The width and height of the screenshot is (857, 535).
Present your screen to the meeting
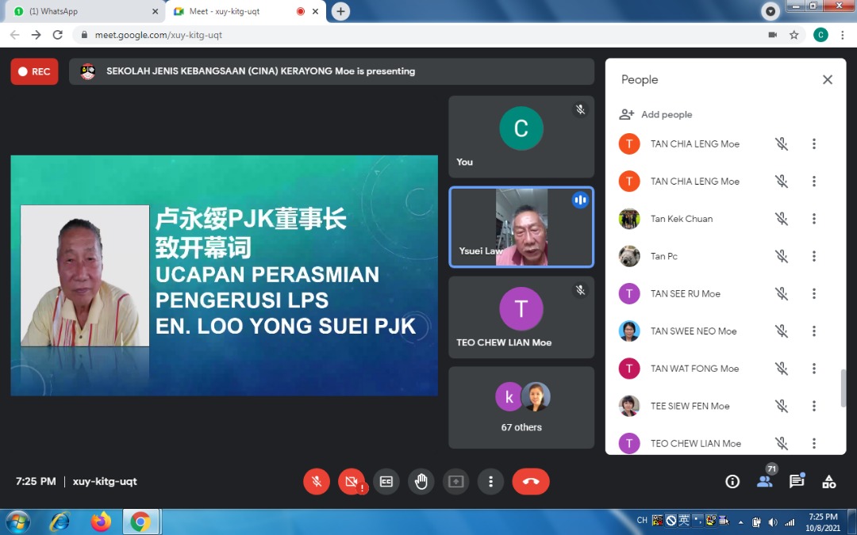[456, 481]
